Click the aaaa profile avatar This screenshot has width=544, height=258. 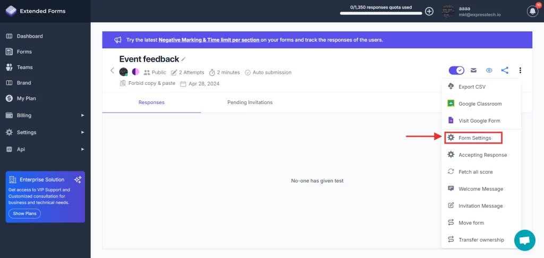[x=448, y=11]
